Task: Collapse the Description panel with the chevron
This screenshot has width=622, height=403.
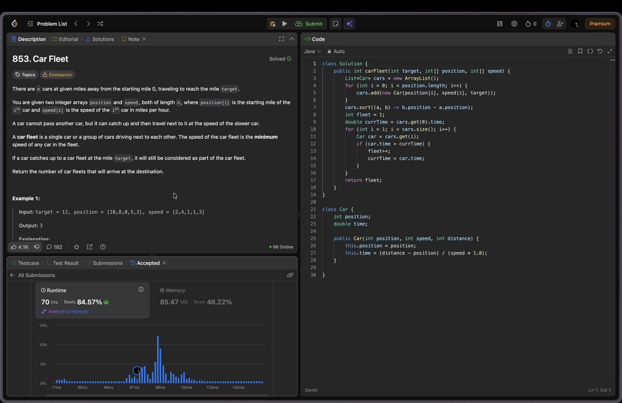Action: (291, 39)
